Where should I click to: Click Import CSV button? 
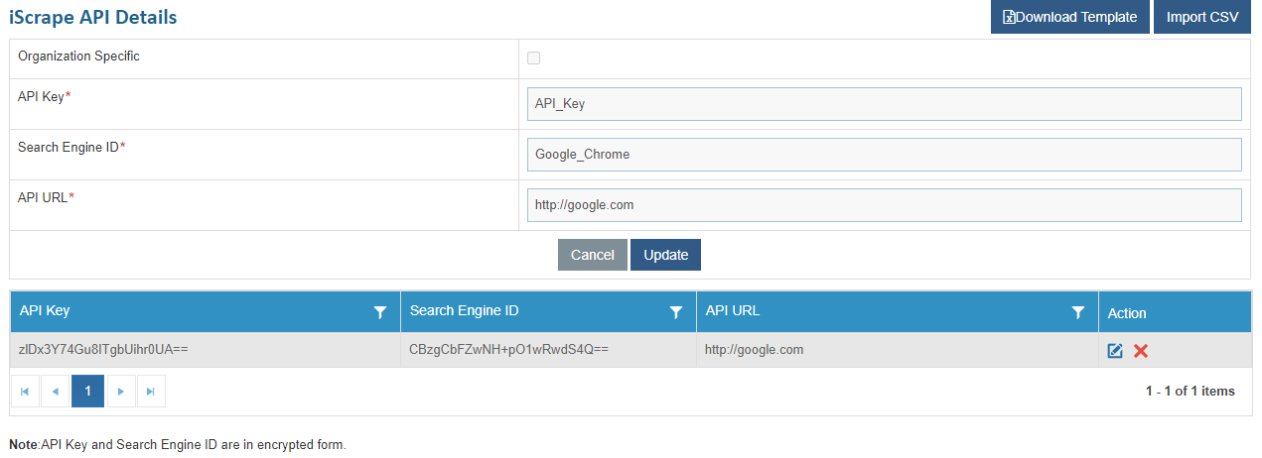pos(1201,17)
